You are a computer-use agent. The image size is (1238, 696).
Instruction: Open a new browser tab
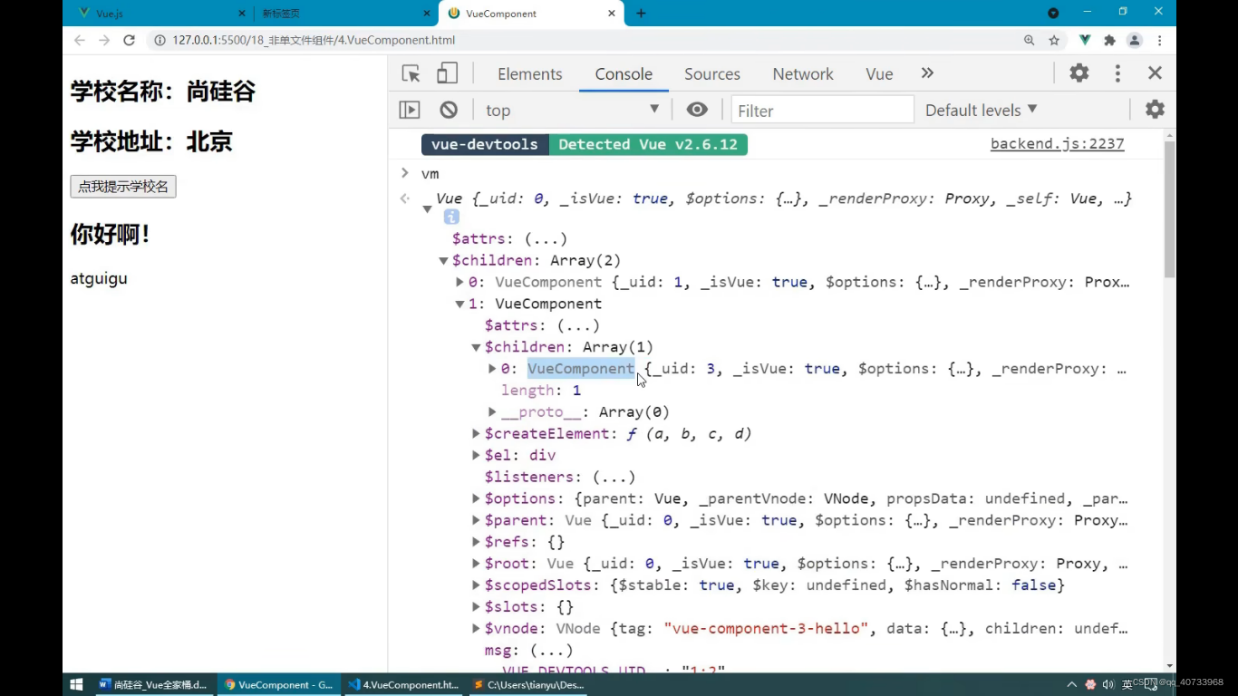pyautogui.click(x=641, y=14)
